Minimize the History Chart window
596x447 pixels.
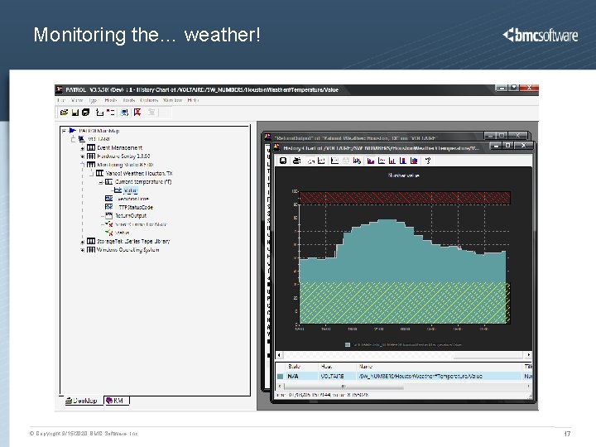click(x=496, y=146)
